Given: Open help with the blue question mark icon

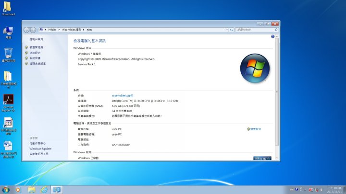Looking at the screenshot, I should [273, 36].
